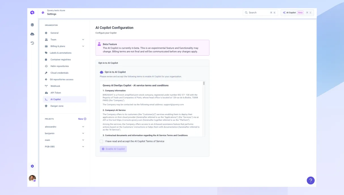Open the Webhook settings
The width and height of the screenshot is (344, 195).
(65, 86)
